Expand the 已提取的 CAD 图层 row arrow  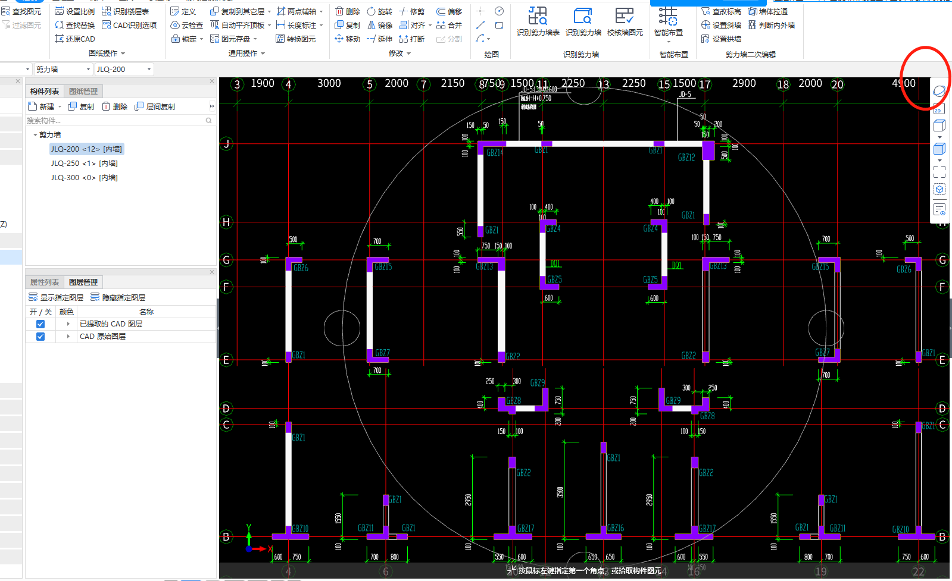click(68, 324)
